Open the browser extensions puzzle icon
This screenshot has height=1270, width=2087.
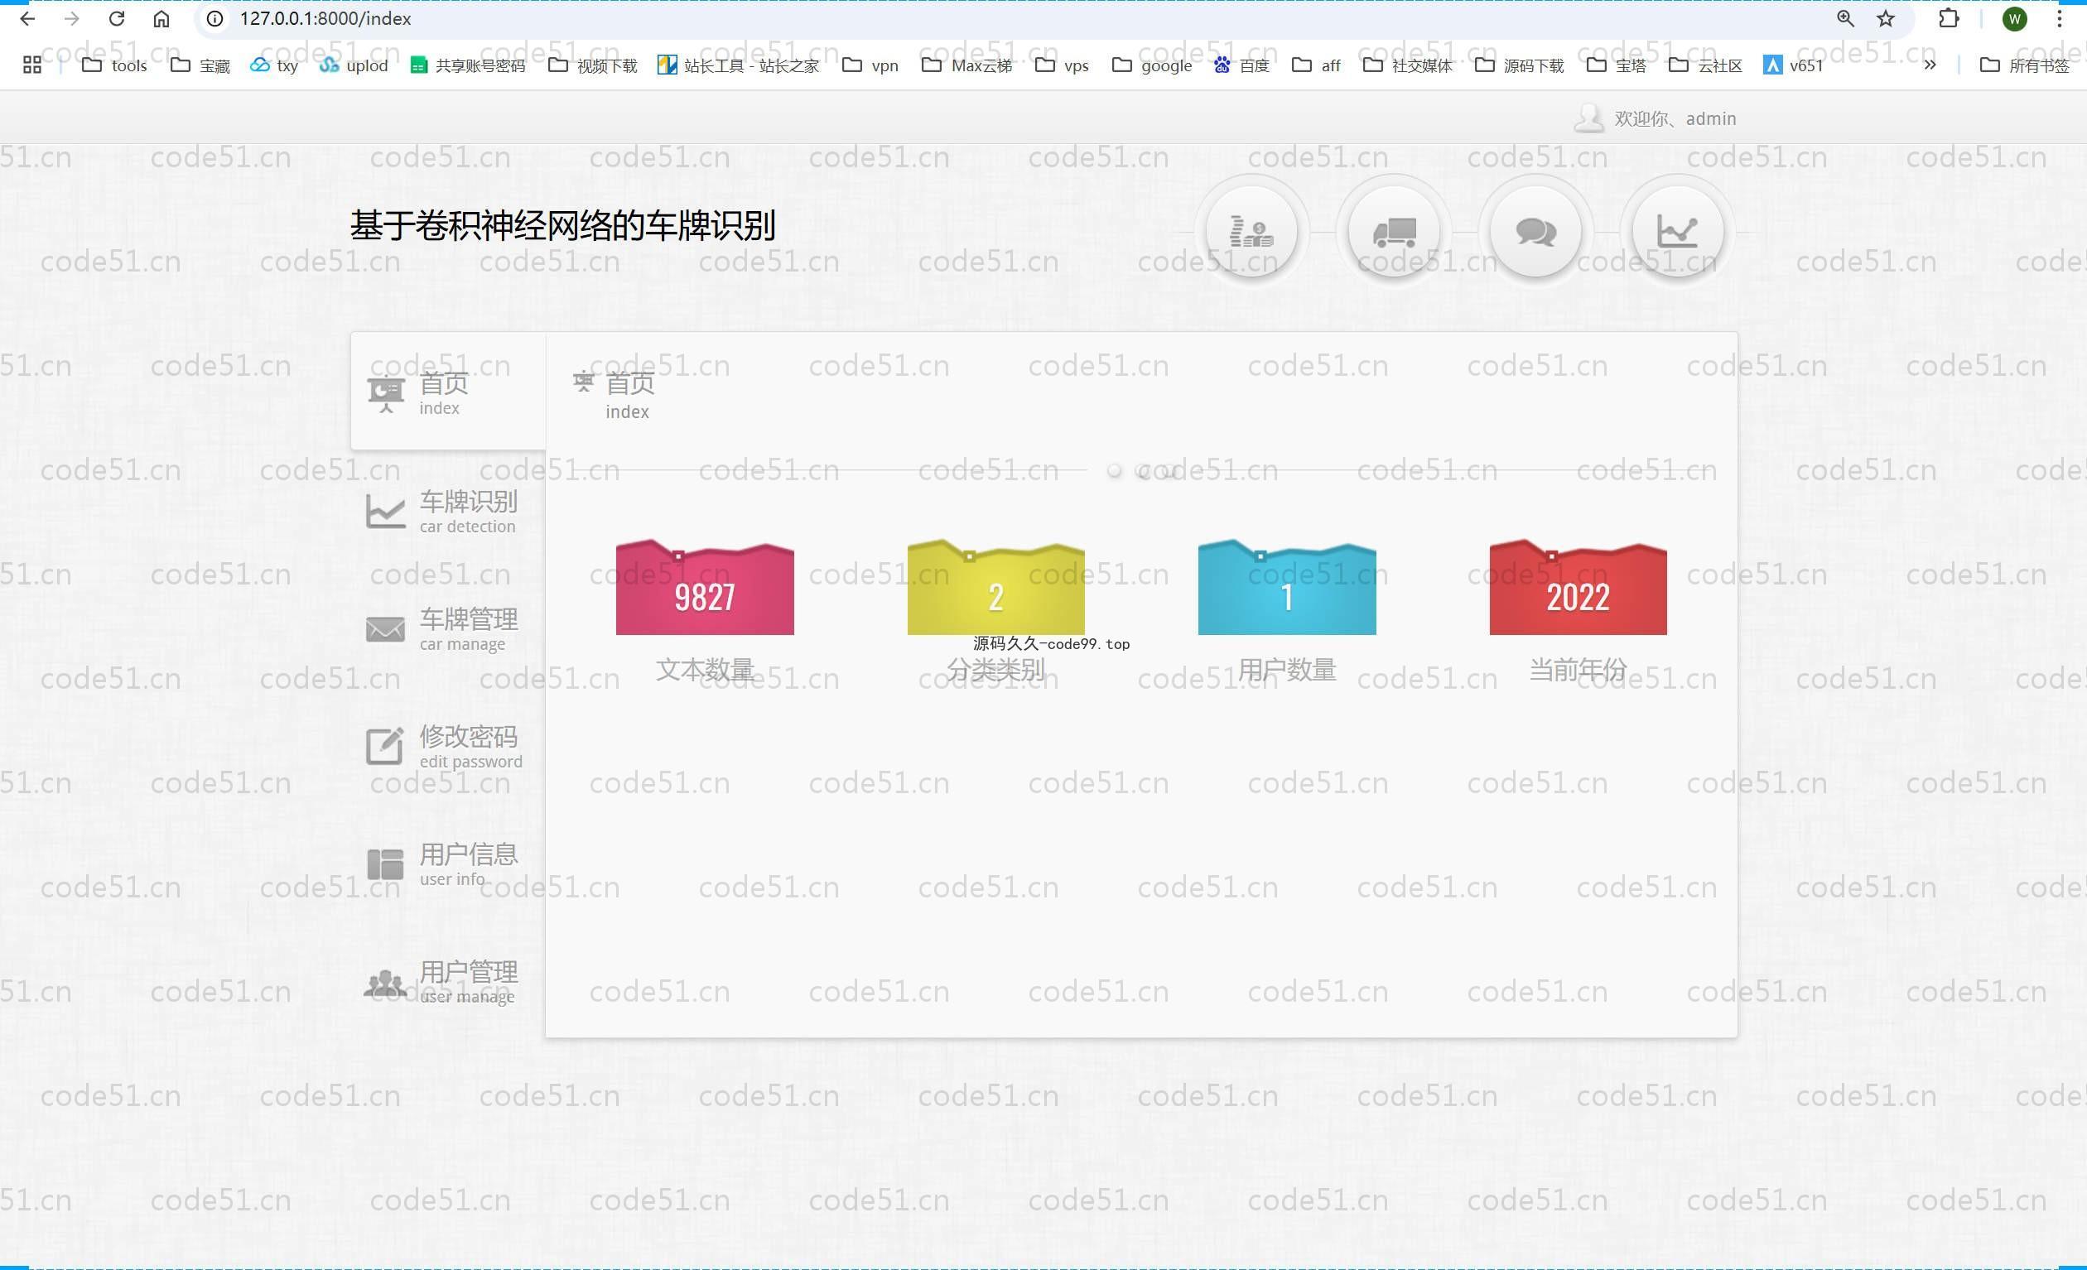click(1948, 18)
